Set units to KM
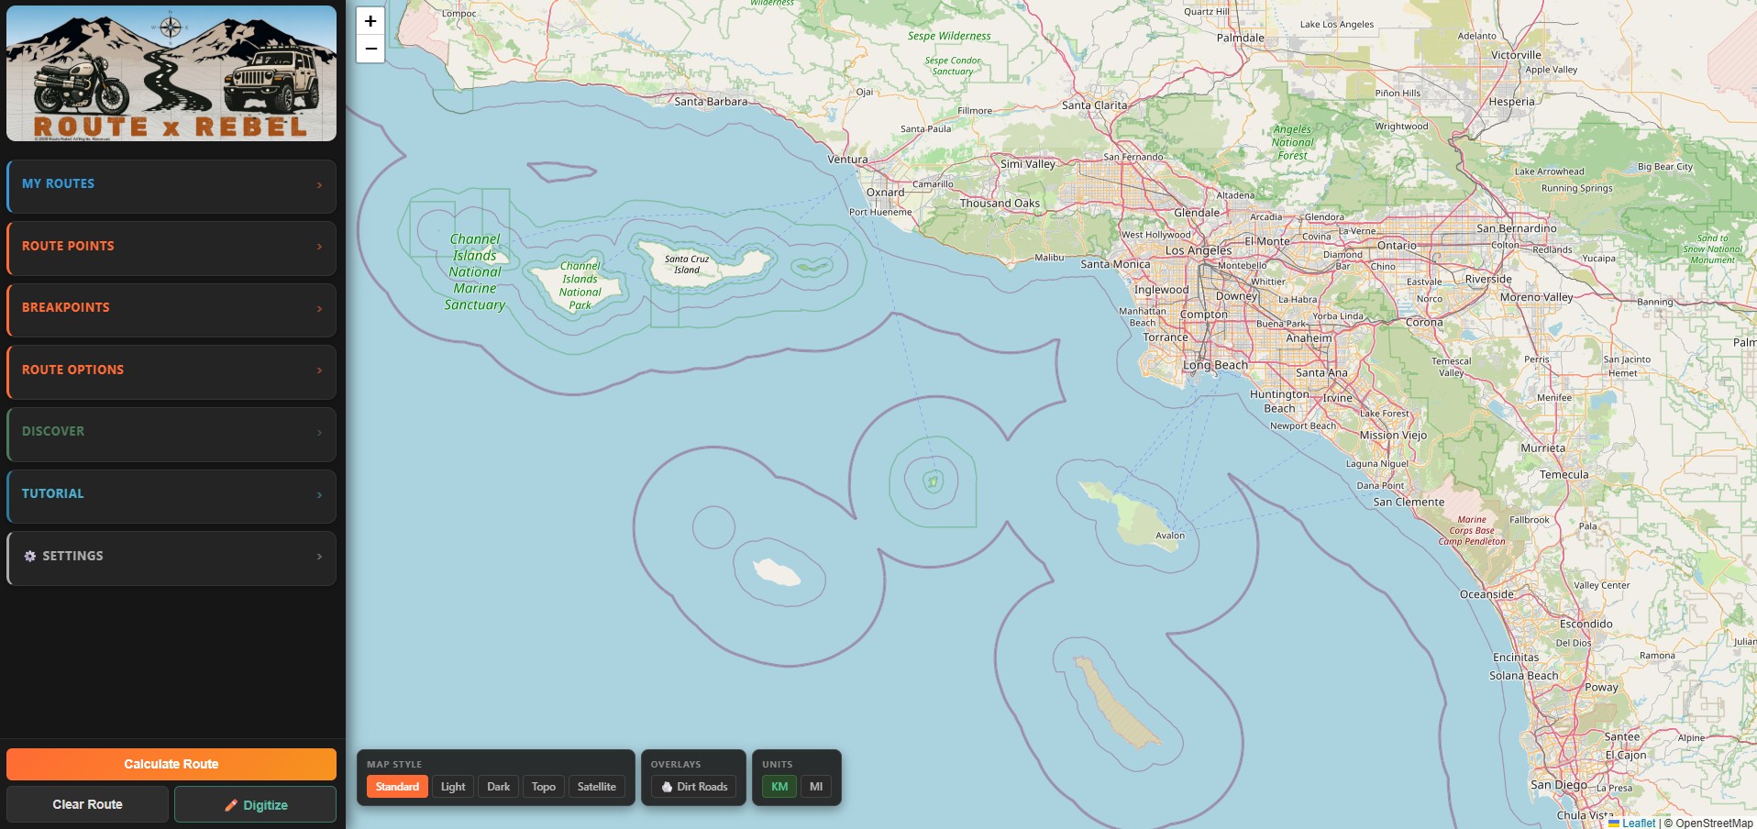The height and width of the screenshot is (829, 1757). tap(779, 787)
